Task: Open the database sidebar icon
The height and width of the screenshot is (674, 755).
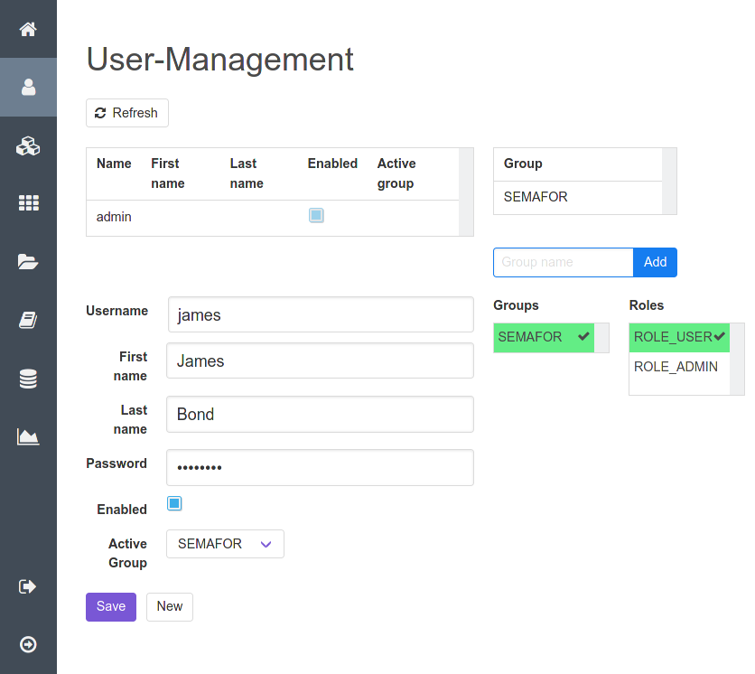Action: coord(28,379)
